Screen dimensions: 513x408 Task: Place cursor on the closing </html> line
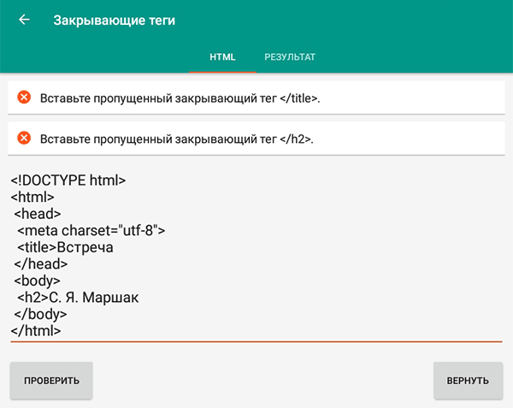coord(36,330)
